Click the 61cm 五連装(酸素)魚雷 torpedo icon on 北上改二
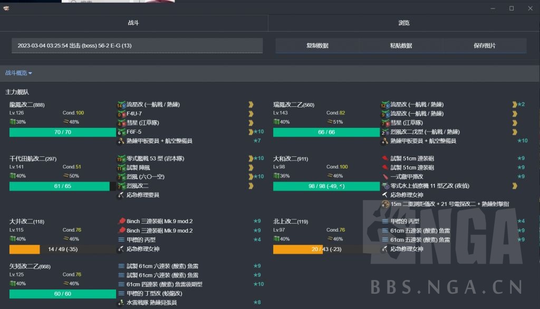The image size is (540, 309). pyautogui.click(x=384, y=231)
